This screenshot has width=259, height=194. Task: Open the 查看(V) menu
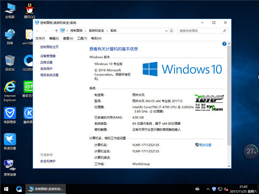pos(68,38)
